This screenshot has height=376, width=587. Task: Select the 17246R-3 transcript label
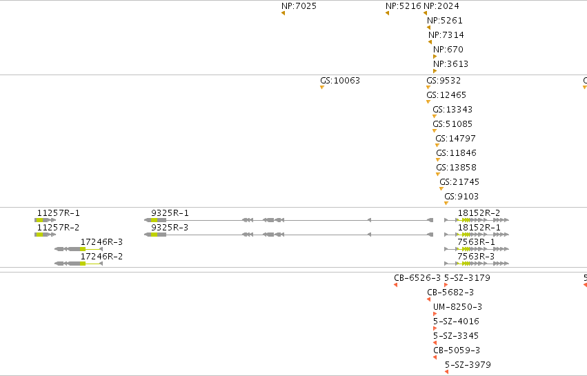point(102,242)
